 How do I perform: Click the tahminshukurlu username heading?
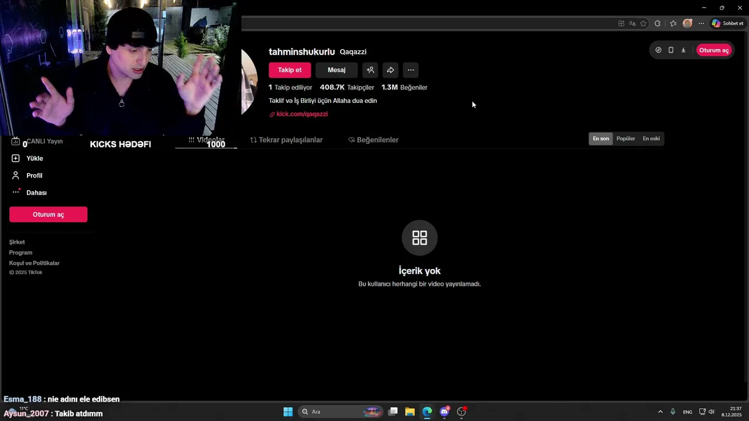(x=302, y=52)
